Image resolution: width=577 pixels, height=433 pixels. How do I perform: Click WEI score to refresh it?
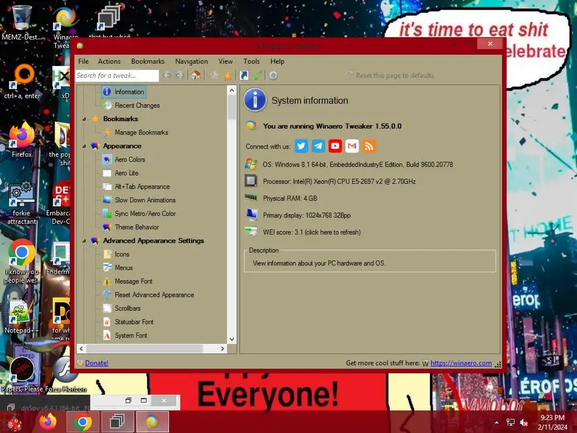coord(312,232)
